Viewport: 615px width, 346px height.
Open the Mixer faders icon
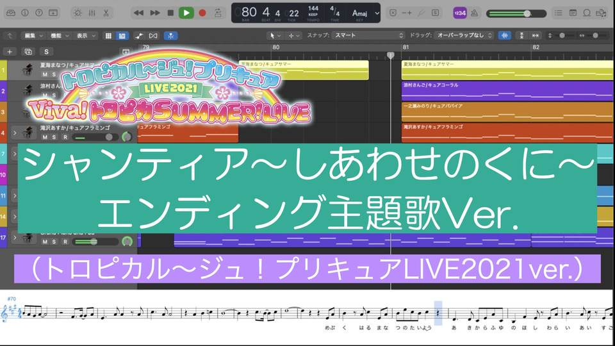click(92, 13)
